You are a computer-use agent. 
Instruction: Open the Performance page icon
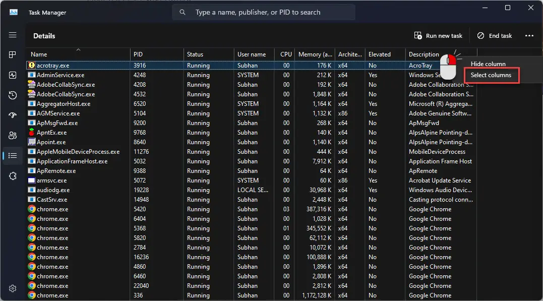[13, 75]
